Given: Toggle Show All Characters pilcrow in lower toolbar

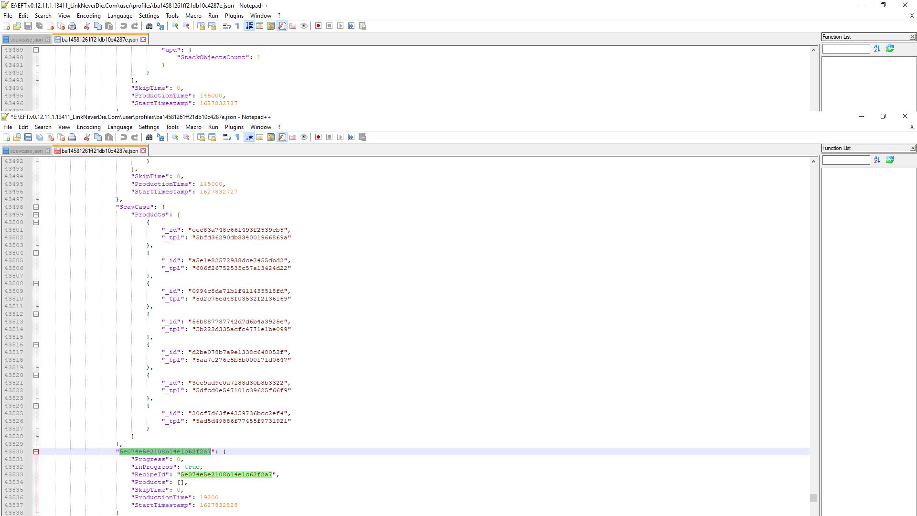Looking at the screenshot, I should (x=237, y=138).
